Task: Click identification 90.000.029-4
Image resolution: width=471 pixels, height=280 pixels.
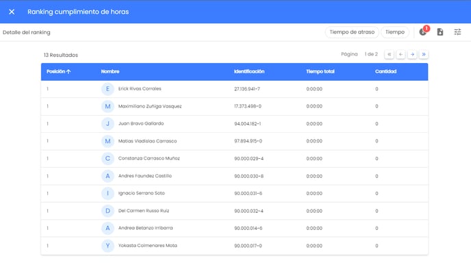Action: click(x=249, y=159)
